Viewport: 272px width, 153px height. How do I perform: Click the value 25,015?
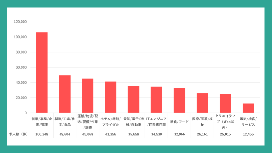pos(225,134)
